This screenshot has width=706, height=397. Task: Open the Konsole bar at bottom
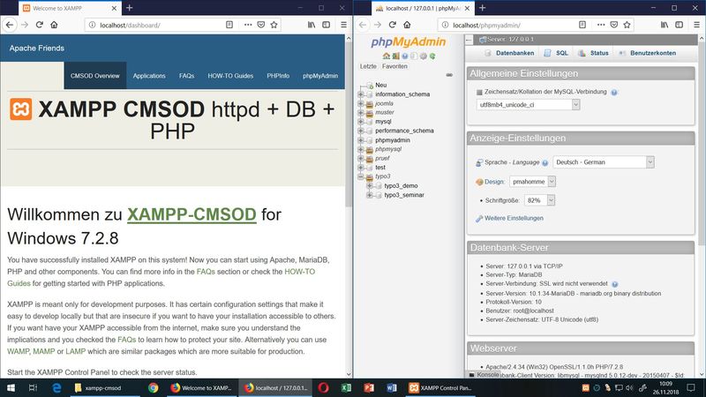pos(484,374)
